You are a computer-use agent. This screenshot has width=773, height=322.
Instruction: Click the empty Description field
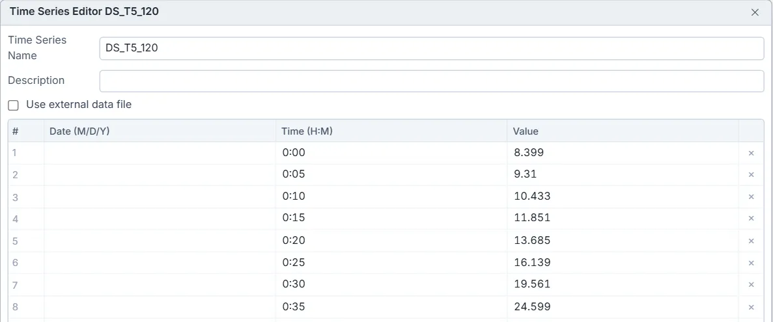tap(431, 81)
